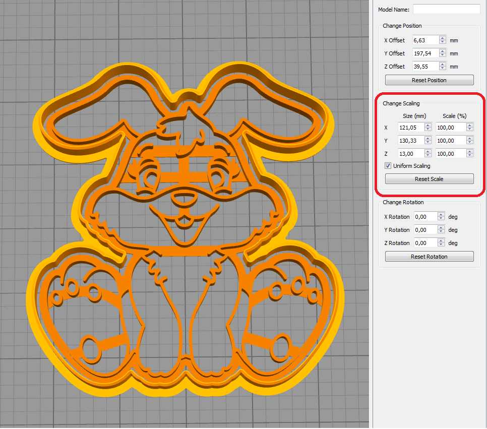This screenshot has width=487, height=429.
Task: Click the Z Size (mm) field
Action: click(x=411, y=153)
